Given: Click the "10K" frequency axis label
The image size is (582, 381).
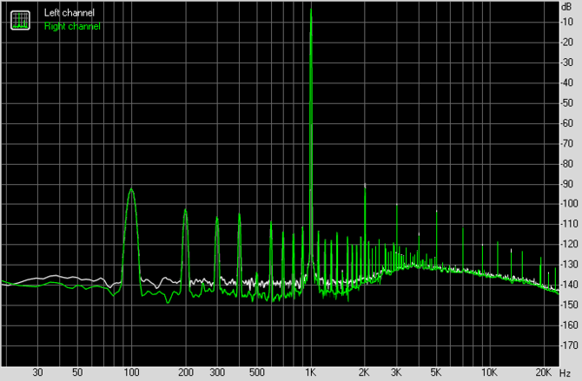Looking at the screenshot, I should click(x=490, y=372).
